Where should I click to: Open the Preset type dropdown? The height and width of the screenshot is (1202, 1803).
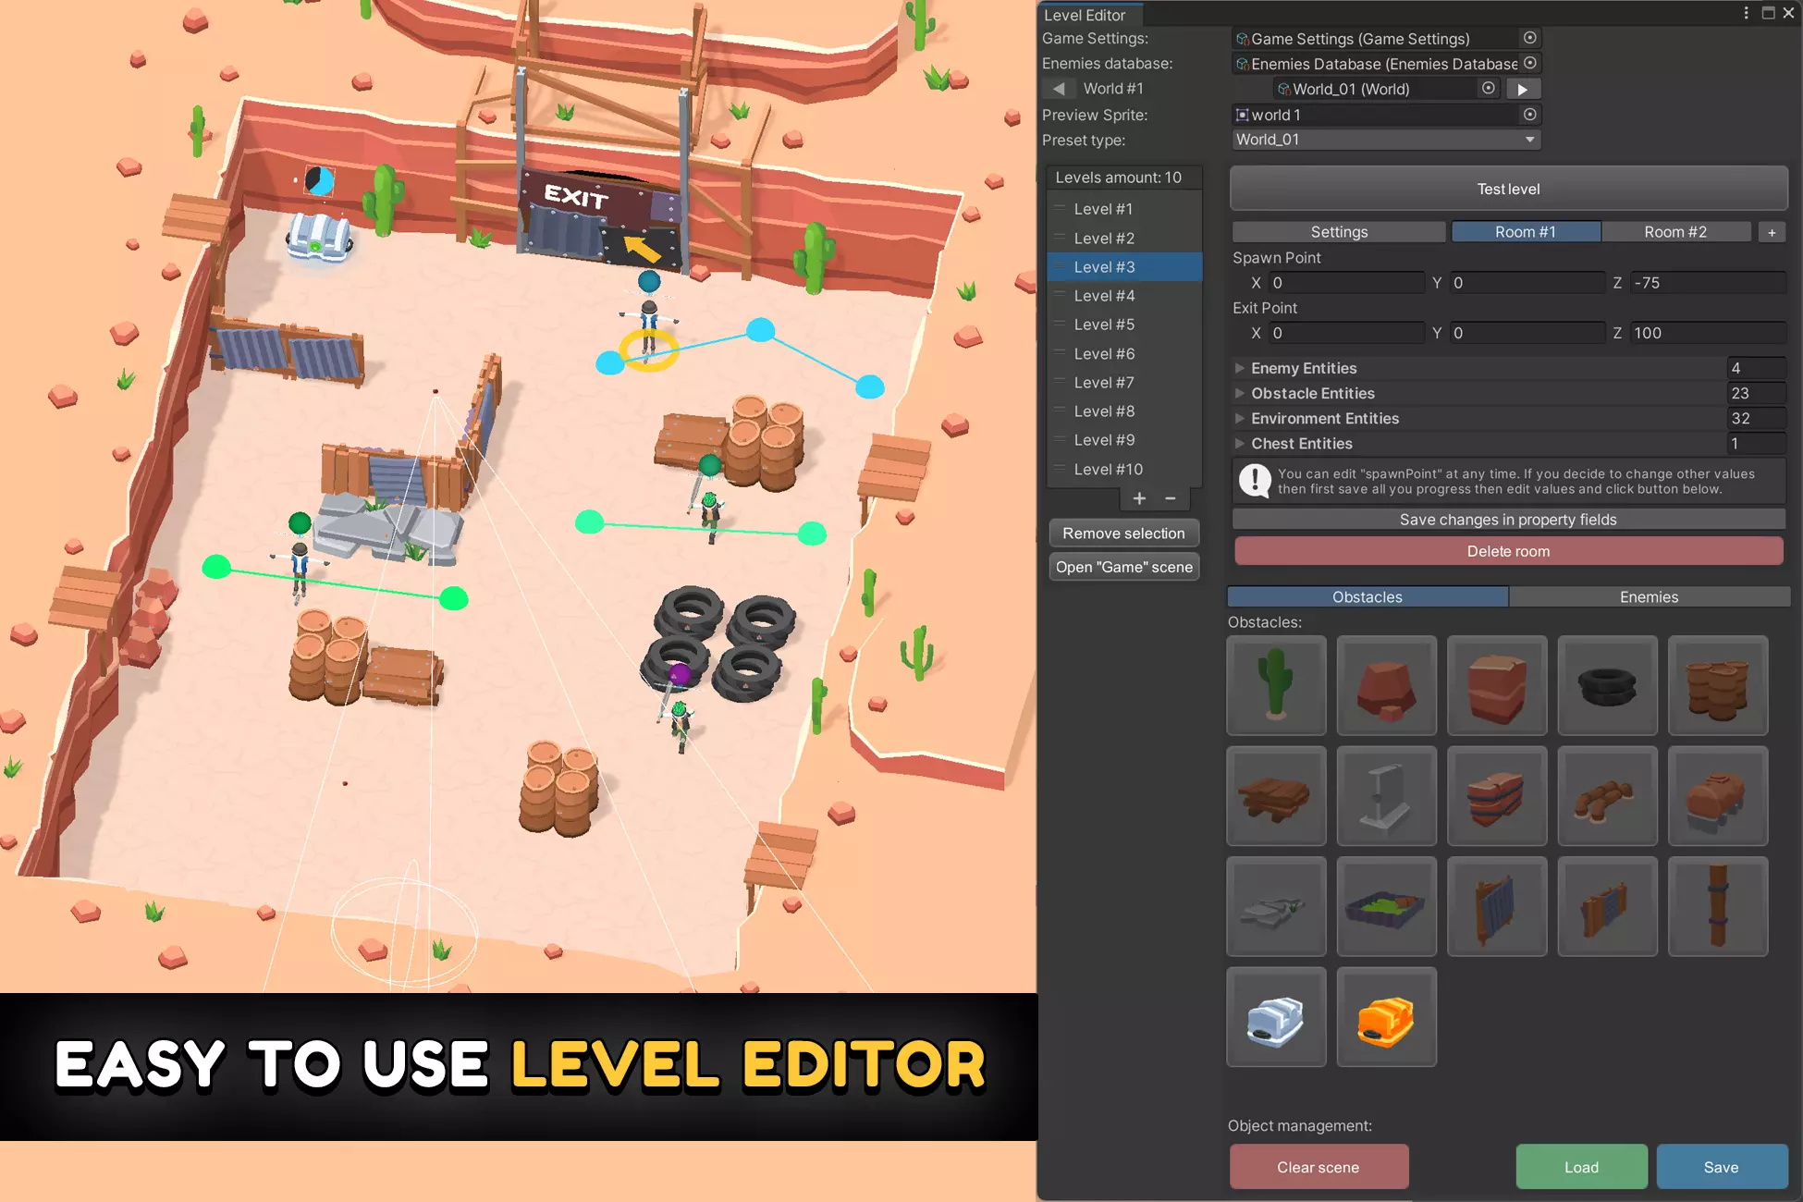[1386, 140]
